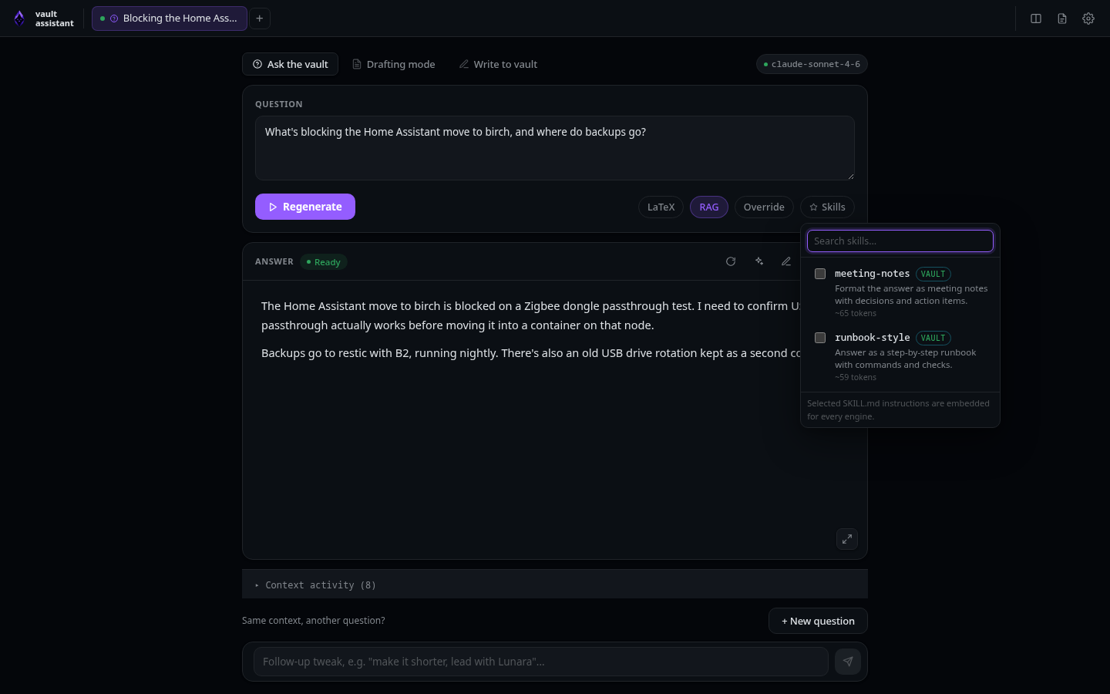This screenshot has height=694, width=1110.
Task: Click the refresh answer icon
Action: 731,261
